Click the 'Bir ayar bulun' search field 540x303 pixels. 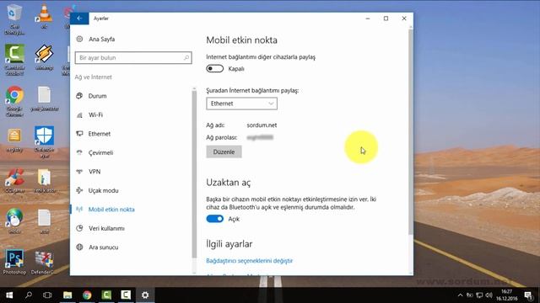pyautogui.click(x=133, y=58)
